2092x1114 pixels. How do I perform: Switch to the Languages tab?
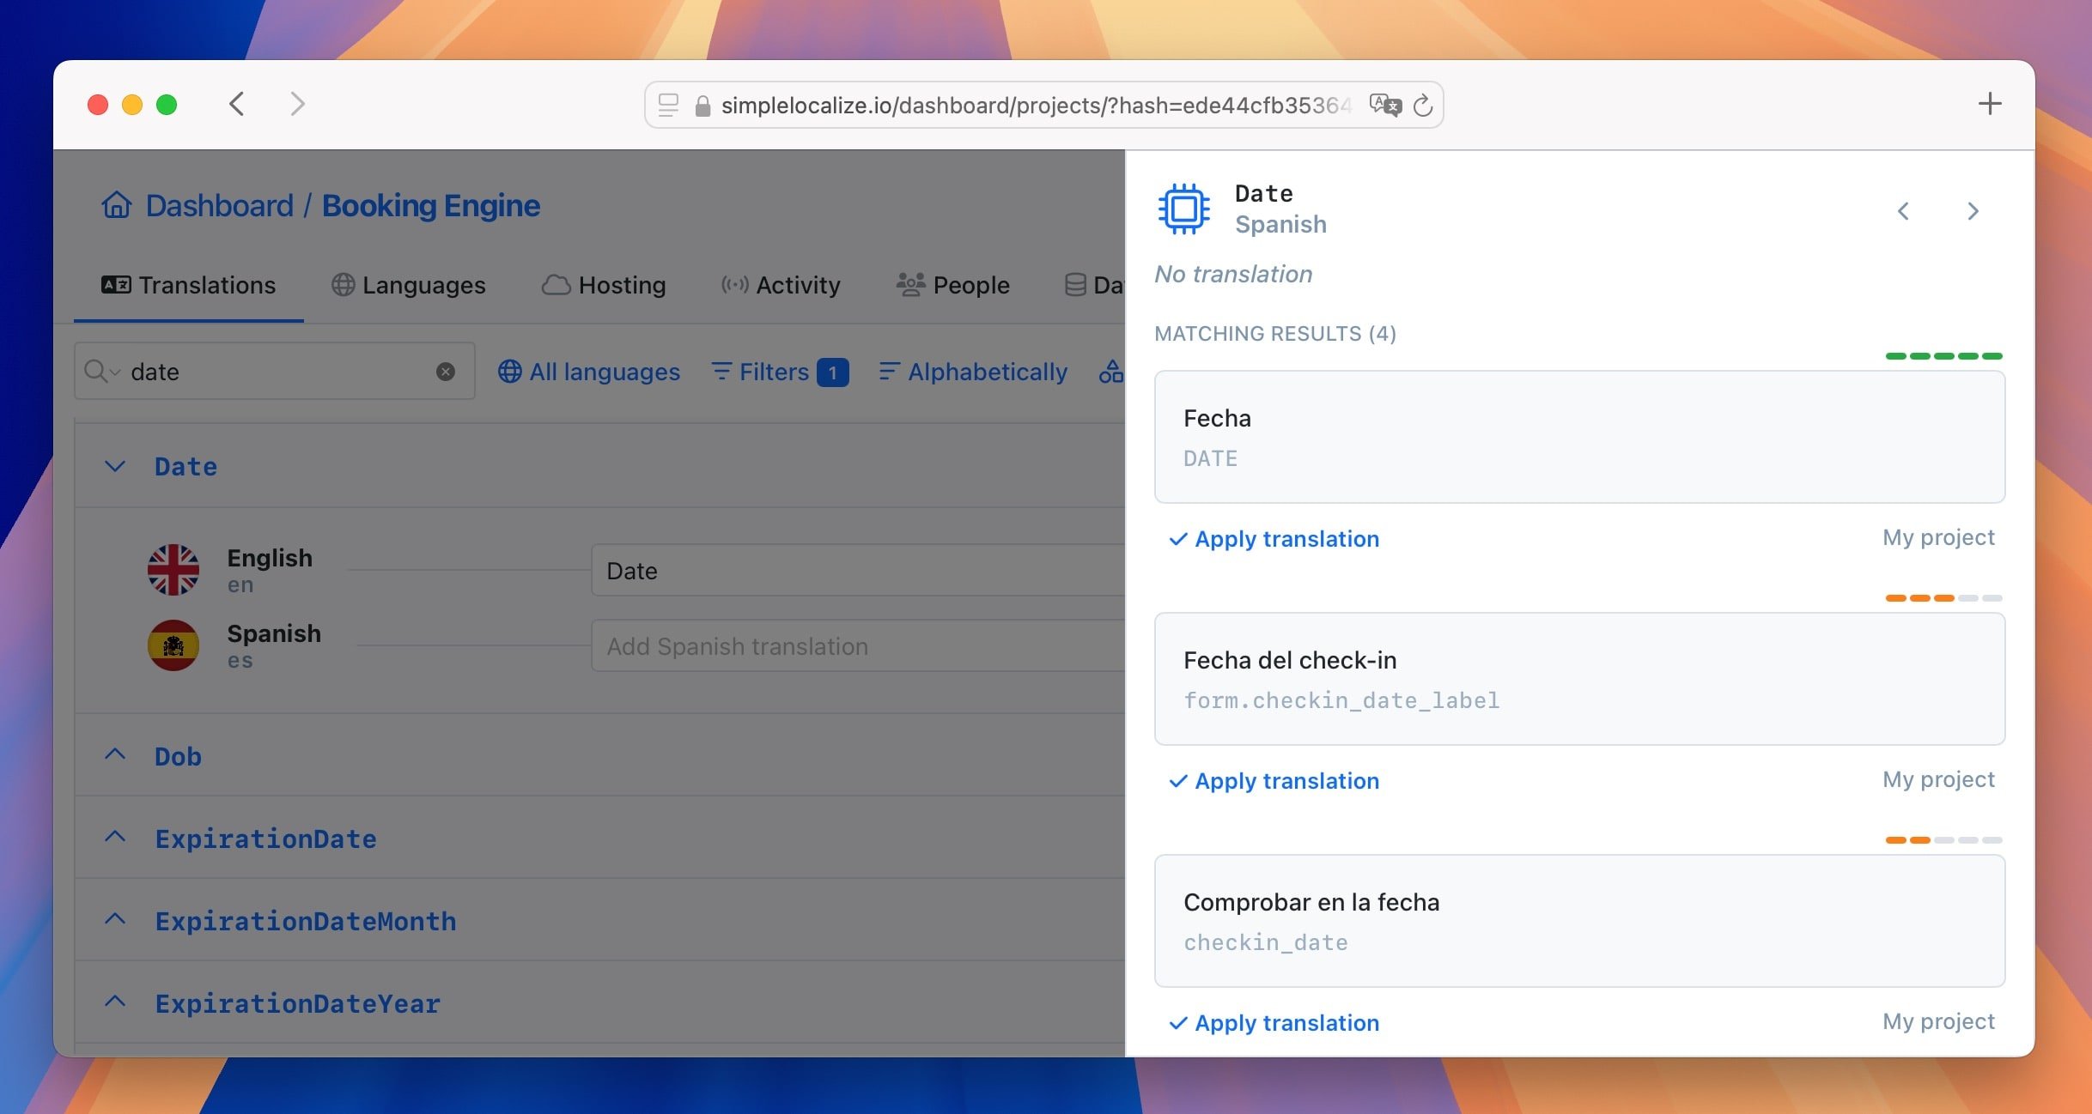(x=409, y=285)
